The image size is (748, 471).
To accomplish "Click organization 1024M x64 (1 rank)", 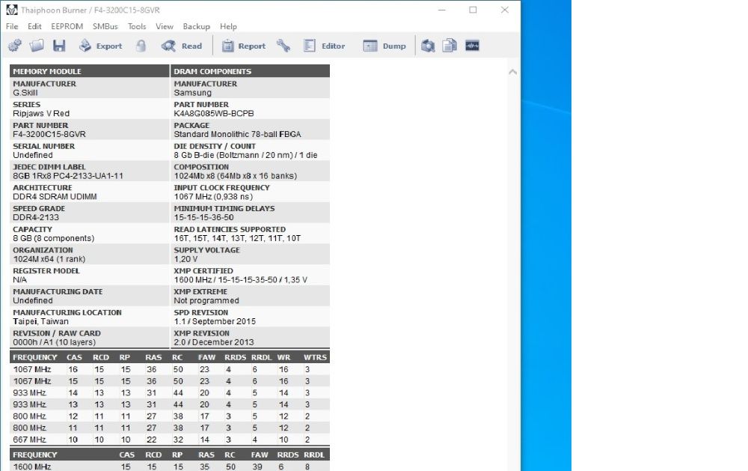I will [x=49, y=259].
